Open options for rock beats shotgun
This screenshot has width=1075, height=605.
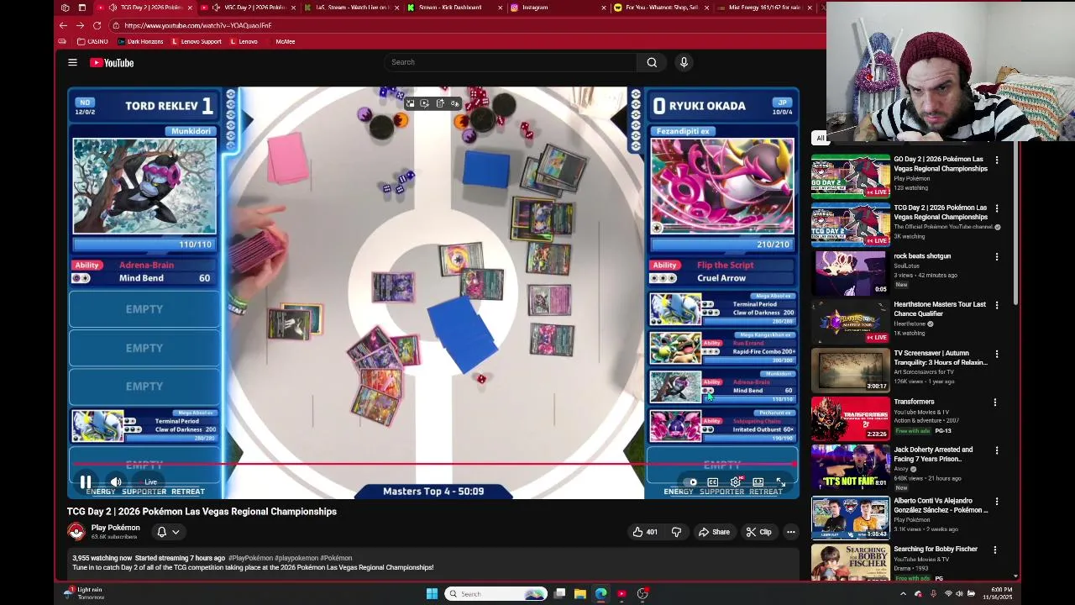(997, 257)
